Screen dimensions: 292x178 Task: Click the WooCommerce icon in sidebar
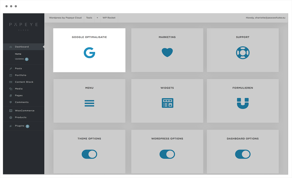11,111
